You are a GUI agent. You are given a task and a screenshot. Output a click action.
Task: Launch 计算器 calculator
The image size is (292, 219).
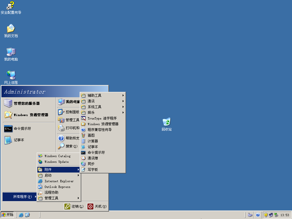tap(103, 141)
